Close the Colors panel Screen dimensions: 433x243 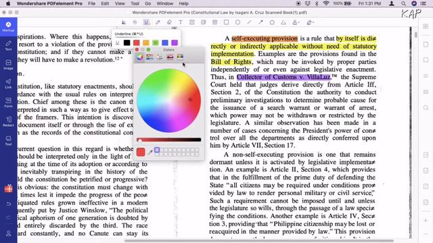click(x=137, y=49)
